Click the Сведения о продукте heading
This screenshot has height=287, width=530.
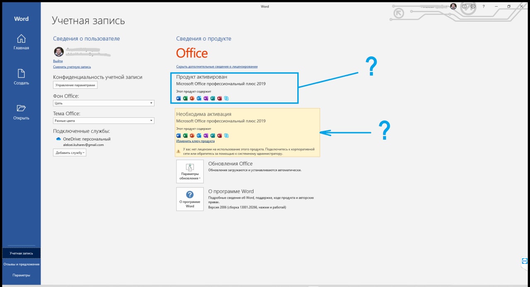coord(204,39)
